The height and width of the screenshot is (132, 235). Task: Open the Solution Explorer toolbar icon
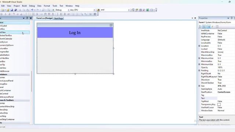point(133,10)
